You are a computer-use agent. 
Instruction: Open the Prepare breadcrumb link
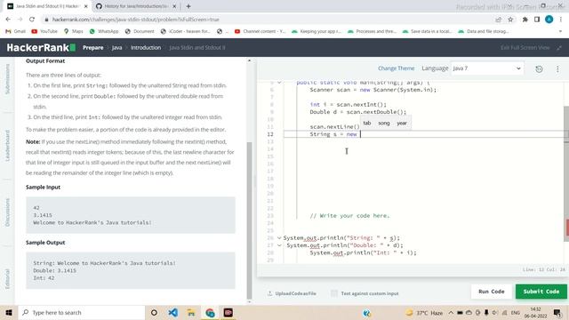(92, 47)
